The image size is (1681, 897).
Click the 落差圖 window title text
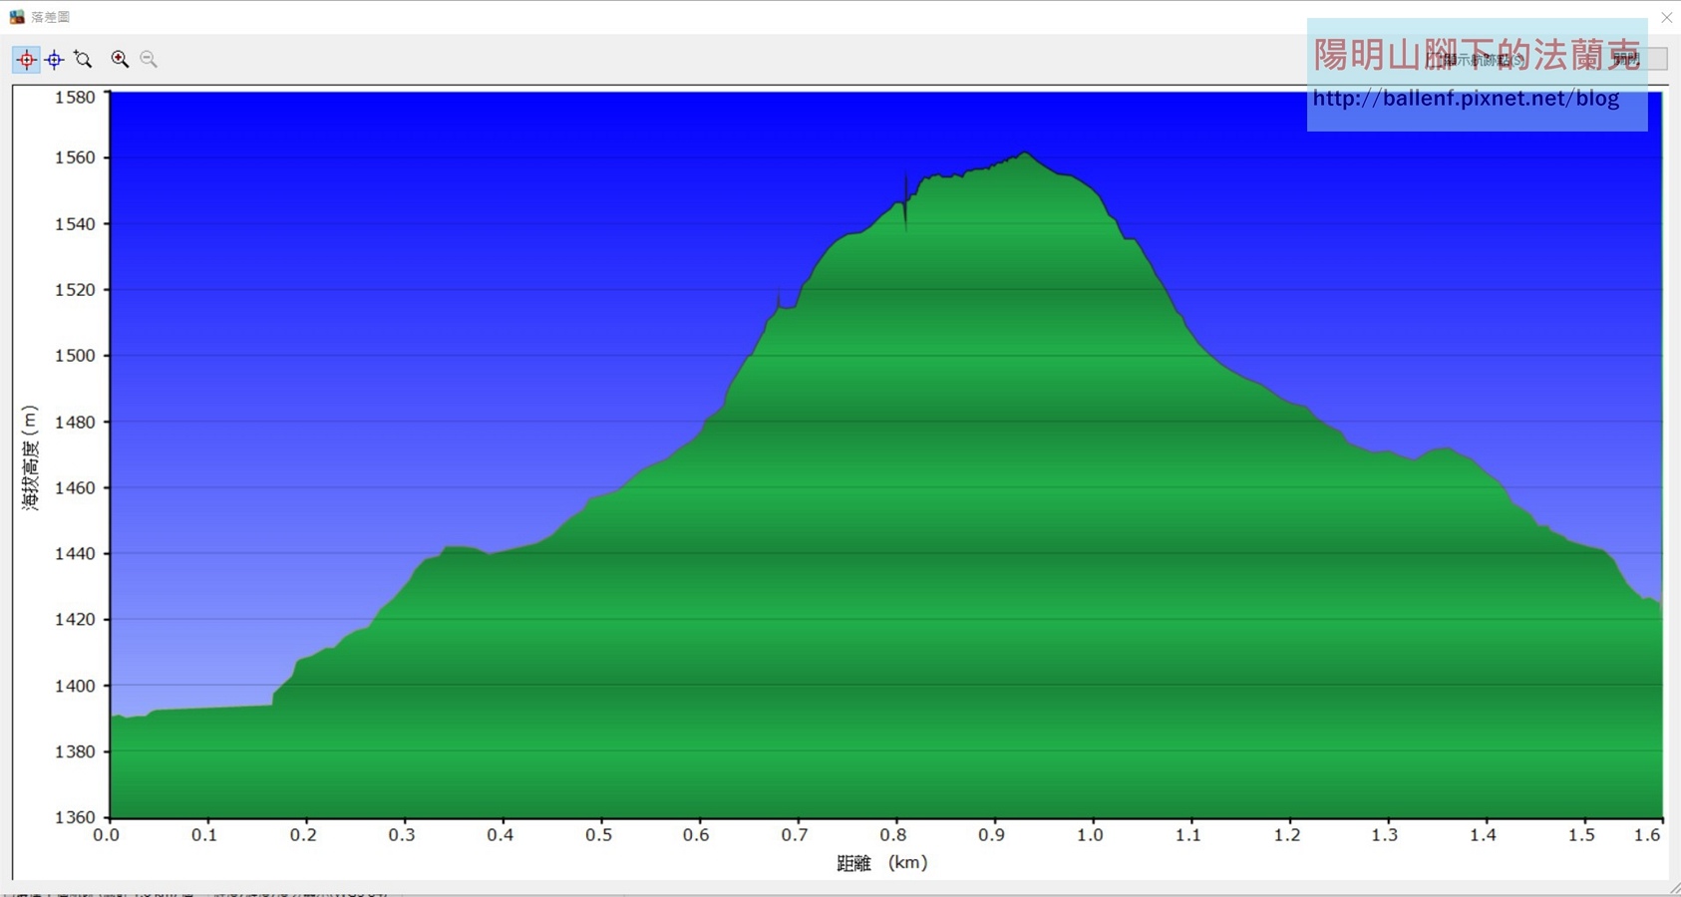[51, 17]
